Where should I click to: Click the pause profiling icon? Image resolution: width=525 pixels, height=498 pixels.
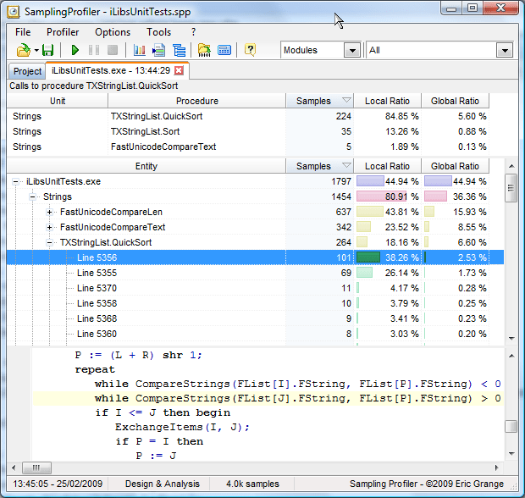tap(94, 50)
